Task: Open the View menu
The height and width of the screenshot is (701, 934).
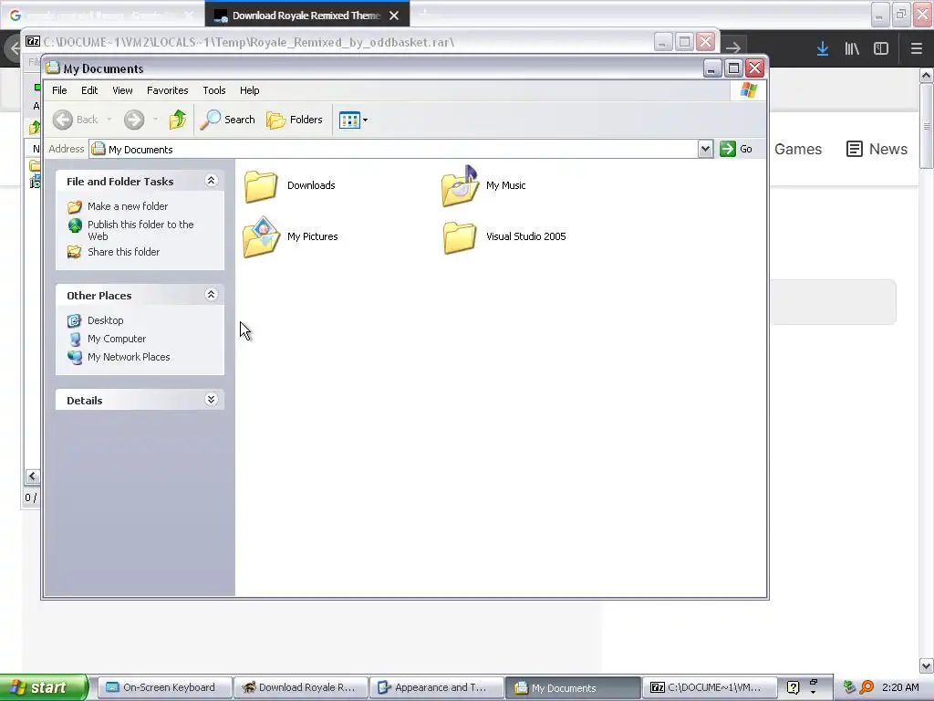Action: coord(122,90)
